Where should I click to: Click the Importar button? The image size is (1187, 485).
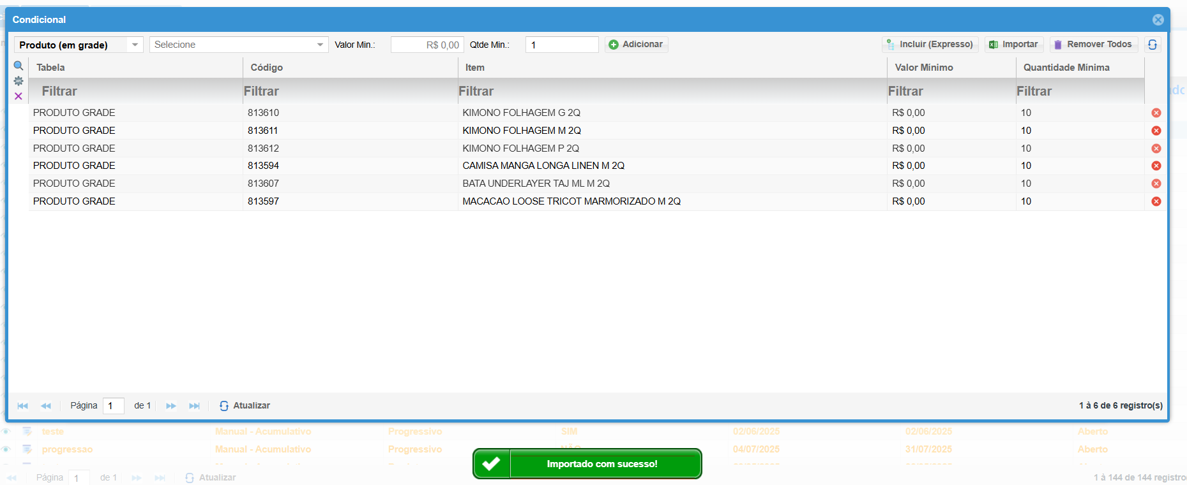(1013, 45)
